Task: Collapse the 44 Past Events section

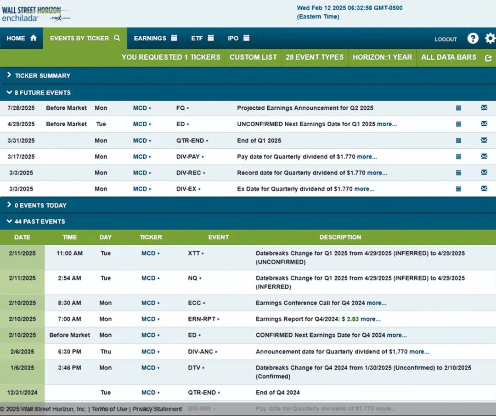Action: (x=248, y=221)
